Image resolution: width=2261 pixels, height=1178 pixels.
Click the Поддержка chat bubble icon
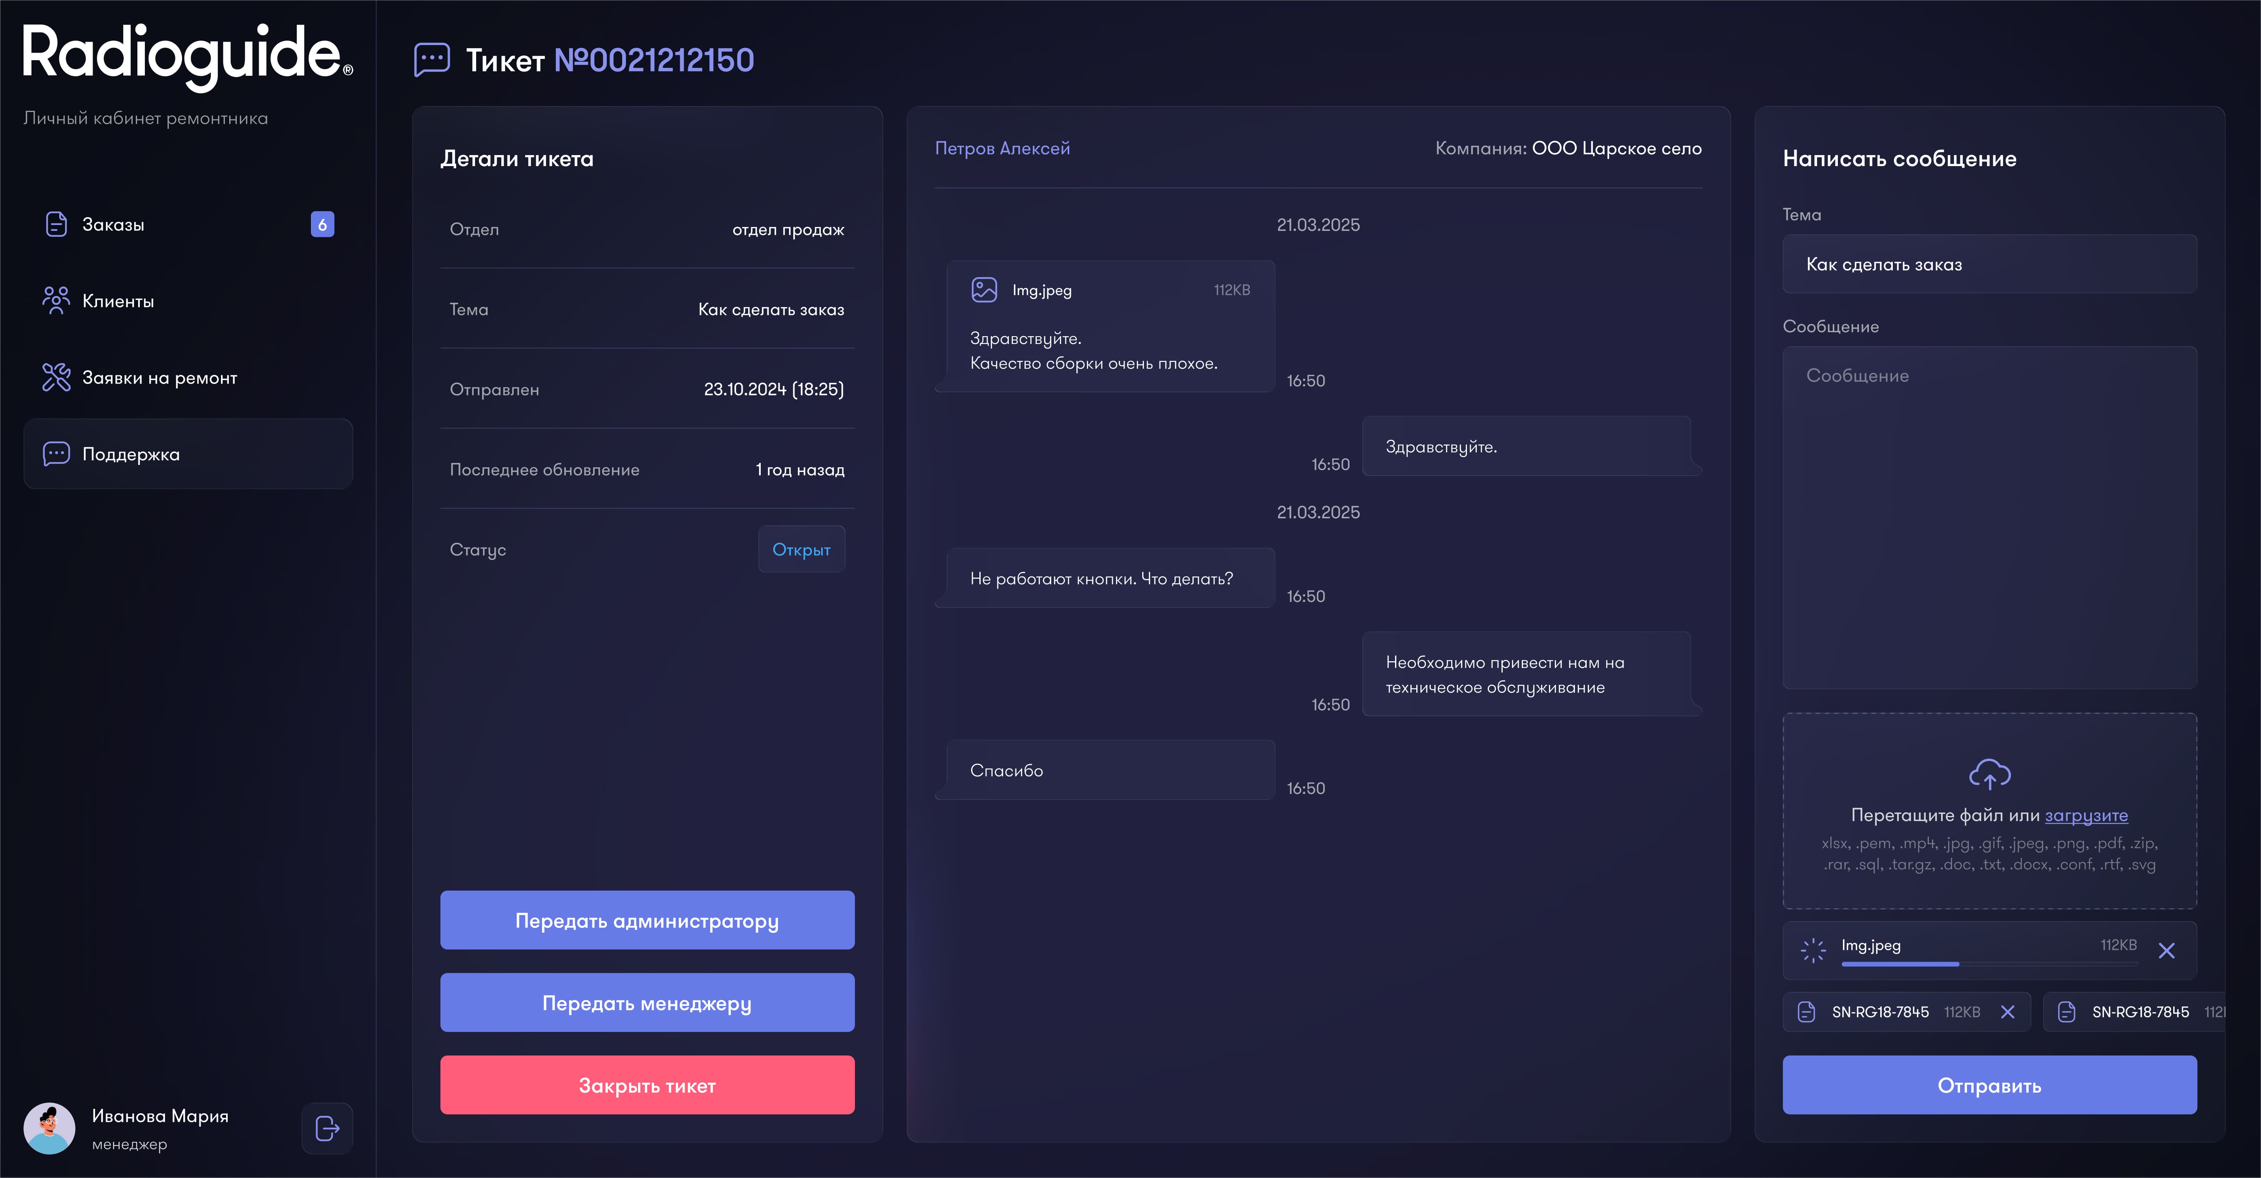pos(56,454)
